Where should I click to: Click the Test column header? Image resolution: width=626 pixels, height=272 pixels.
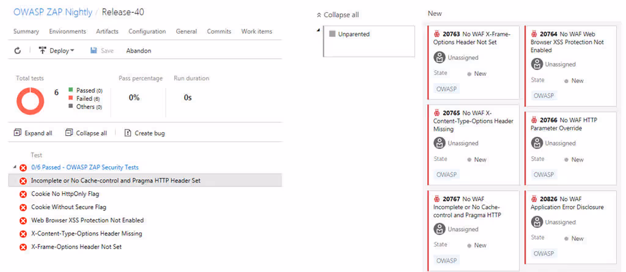point(36,155)
